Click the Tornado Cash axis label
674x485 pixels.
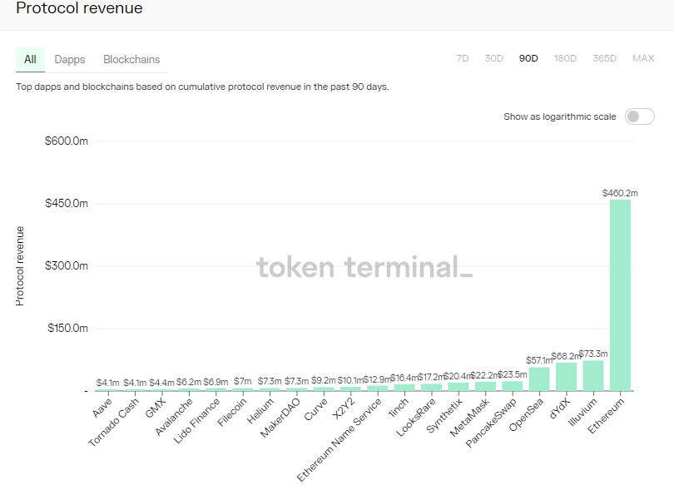tap(114, 422)
